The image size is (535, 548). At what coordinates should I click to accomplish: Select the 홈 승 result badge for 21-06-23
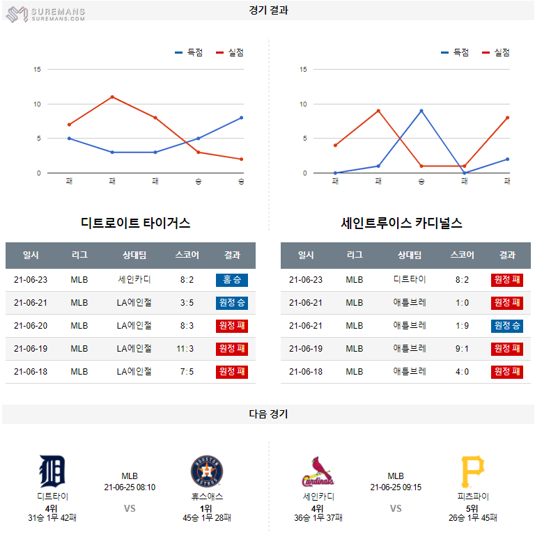click(x=232, y=280)
